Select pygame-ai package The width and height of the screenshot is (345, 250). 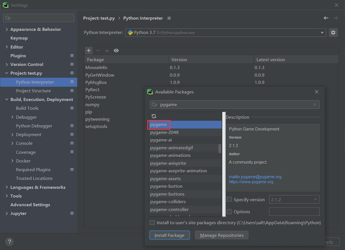click(186, 140)
